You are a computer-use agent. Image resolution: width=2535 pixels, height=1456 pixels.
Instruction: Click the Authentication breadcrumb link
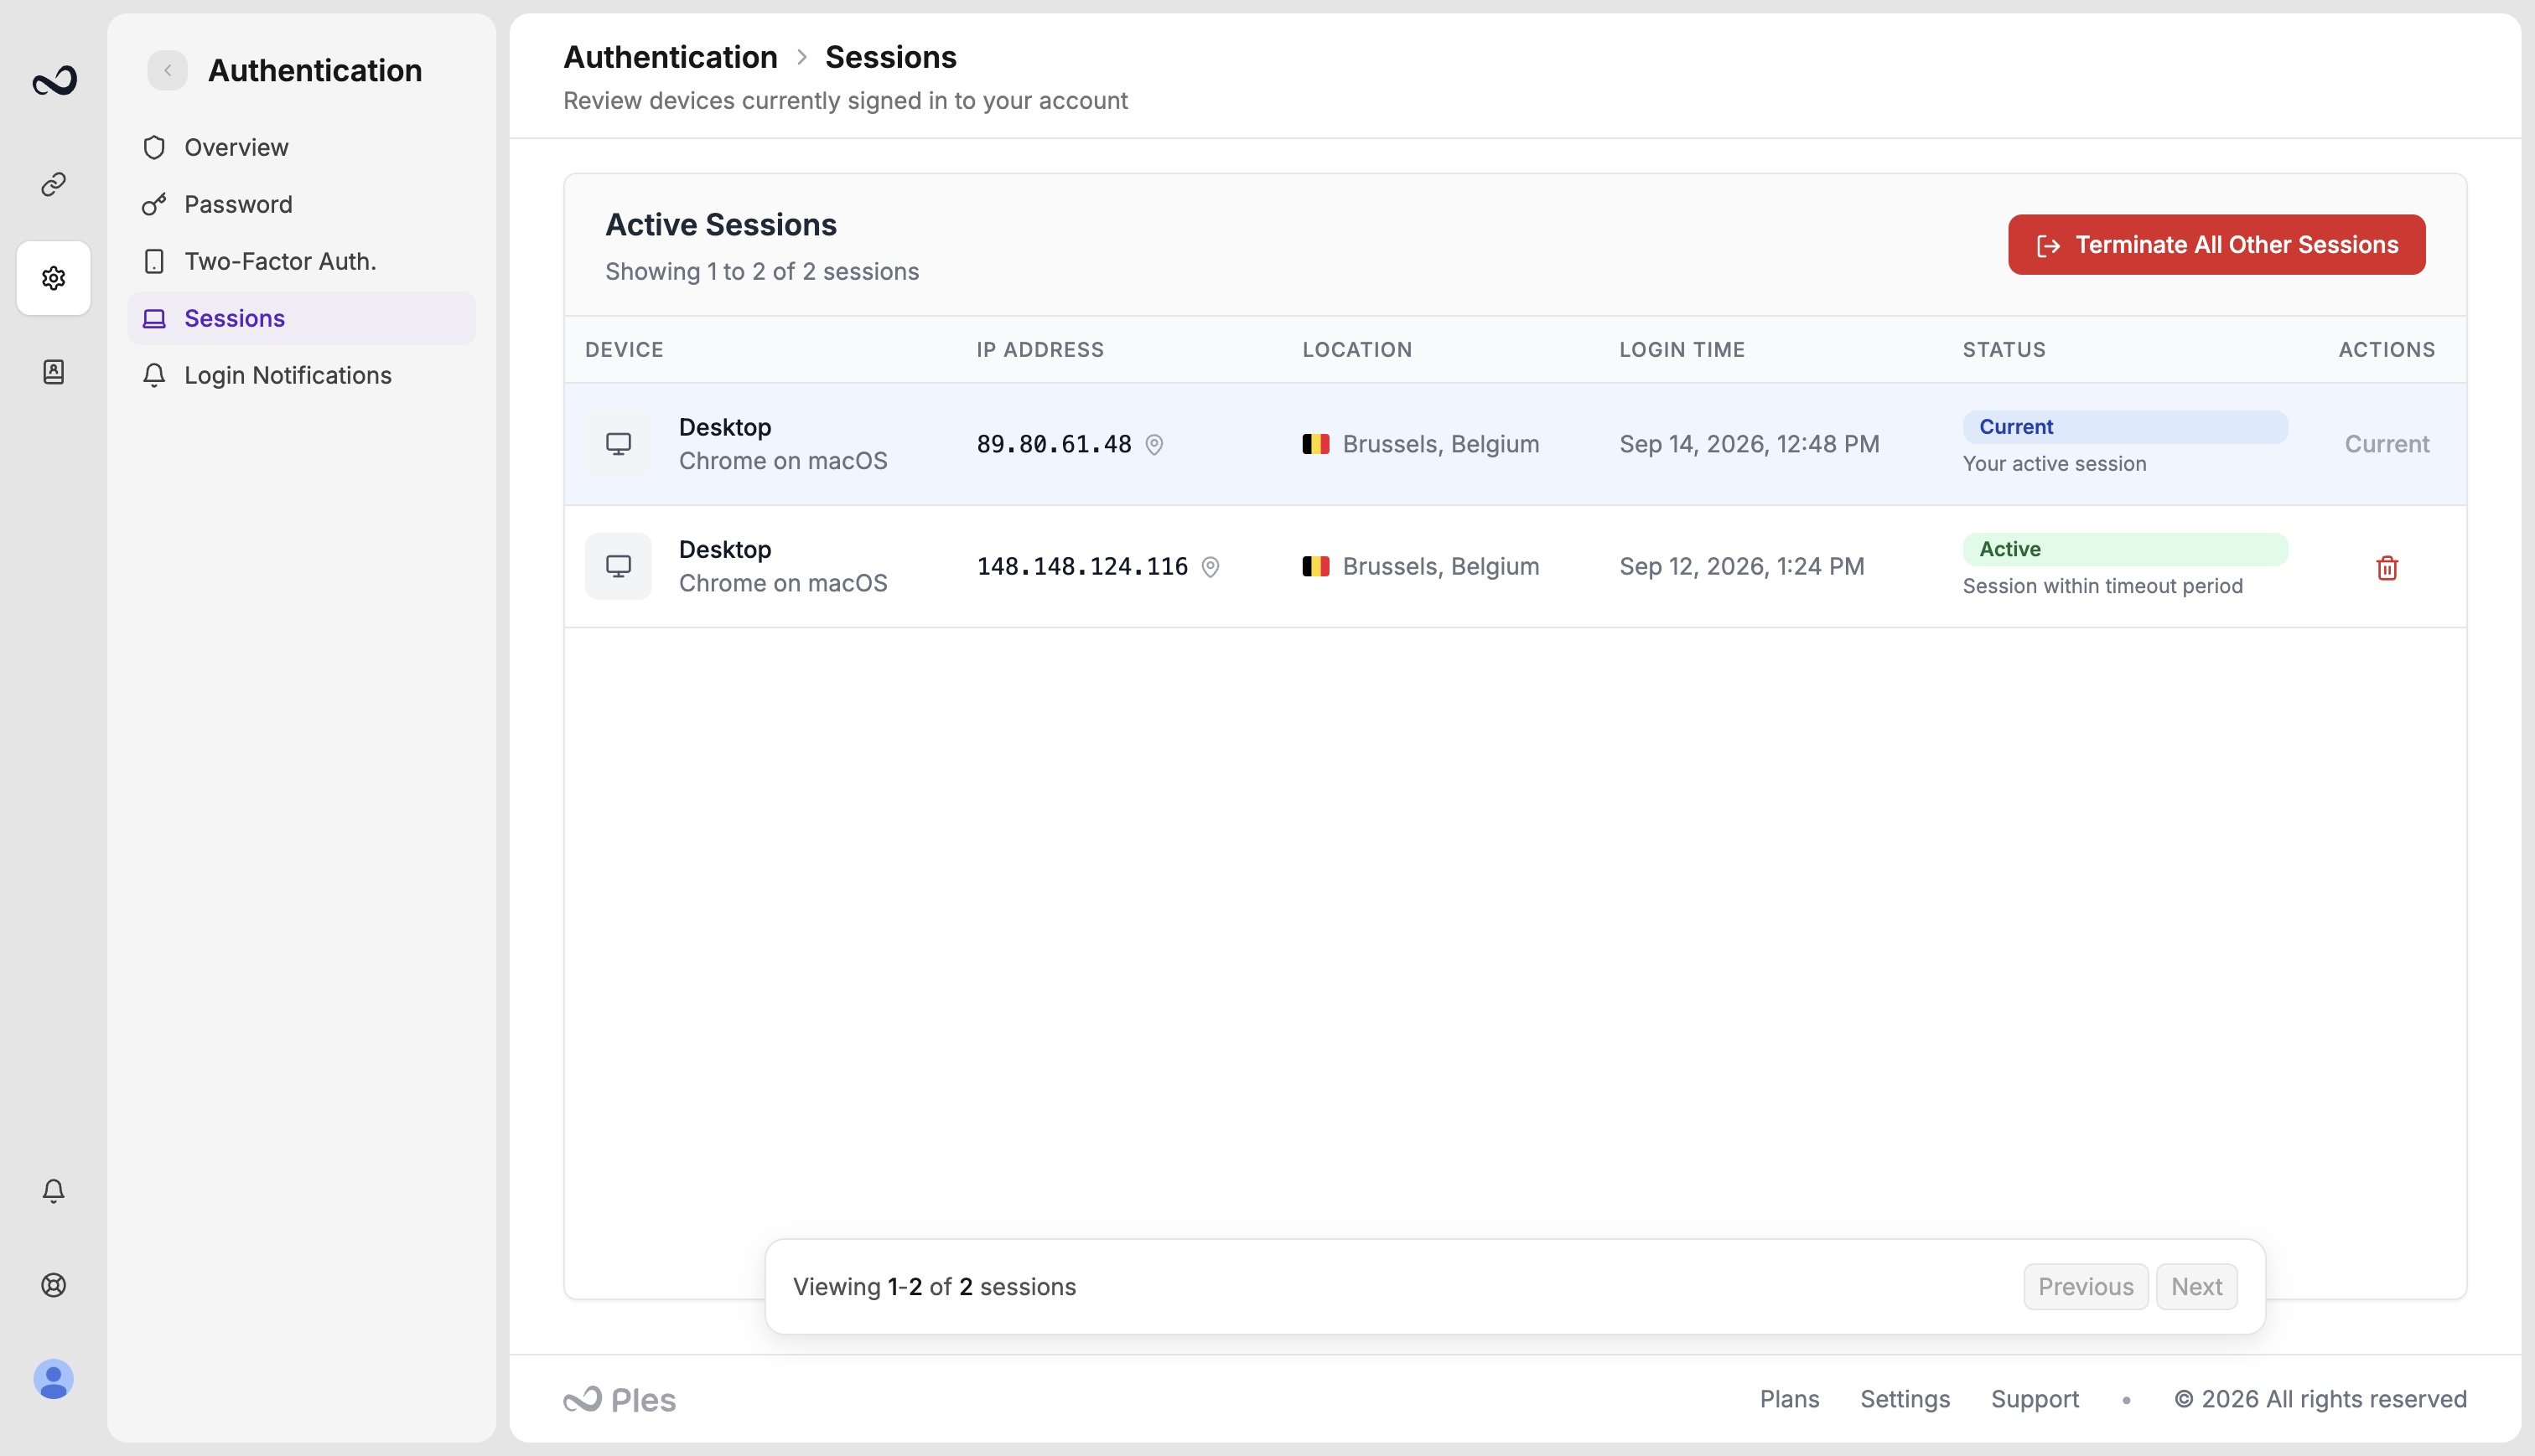pos(671,57)
